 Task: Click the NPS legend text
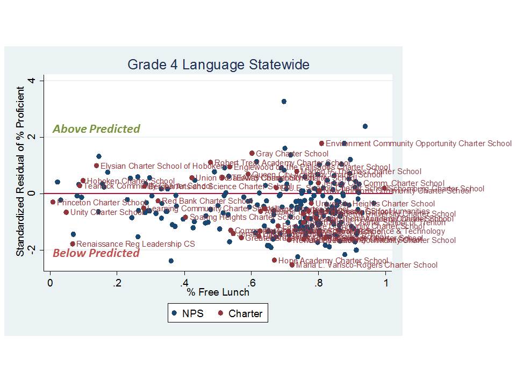[193, 313]
